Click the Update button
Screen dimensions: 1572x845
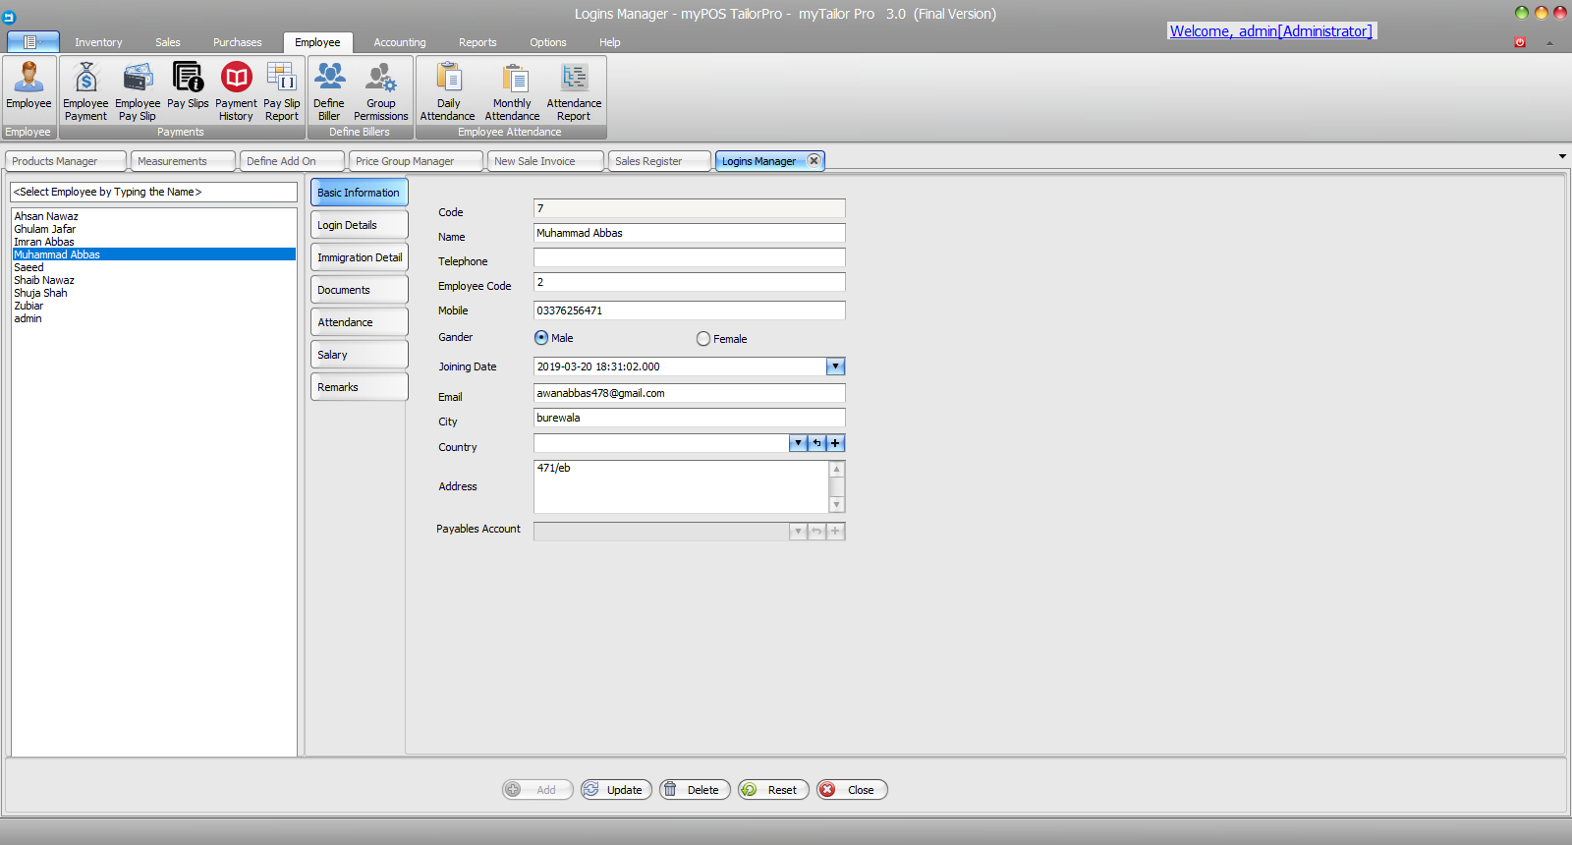point(616,790)
